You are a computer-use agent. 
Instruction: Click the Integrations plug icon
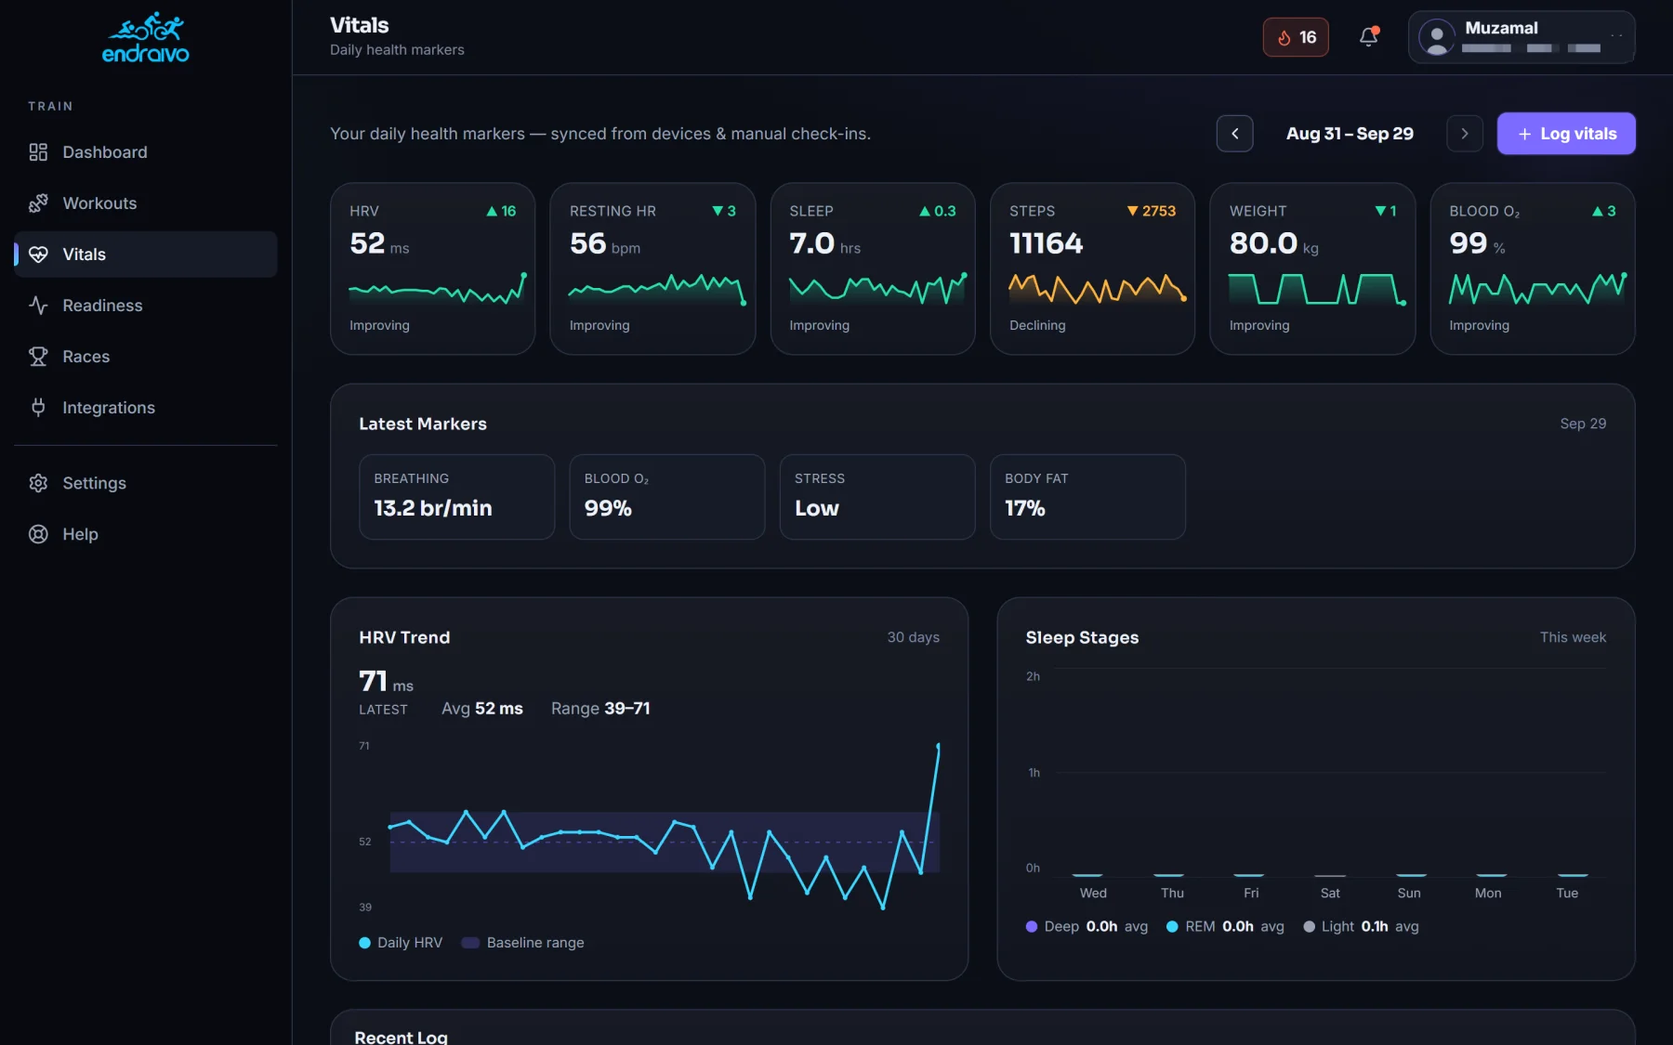point(38,408)
